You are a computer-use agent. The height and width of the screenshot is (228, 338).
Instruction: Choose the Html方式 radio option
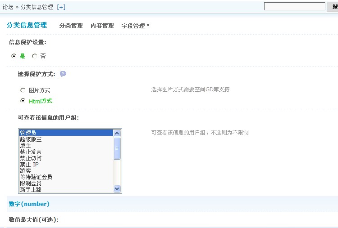tap(23, 100)
